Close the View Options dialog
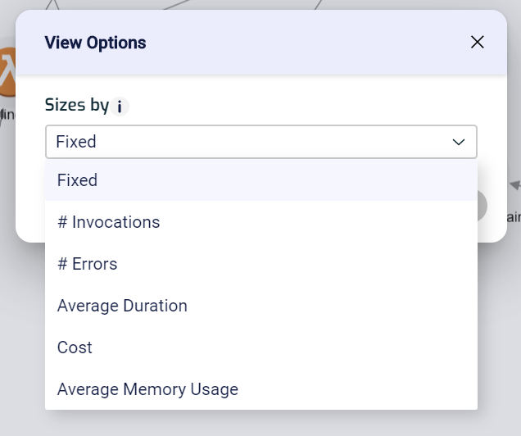 click(478, 43)
